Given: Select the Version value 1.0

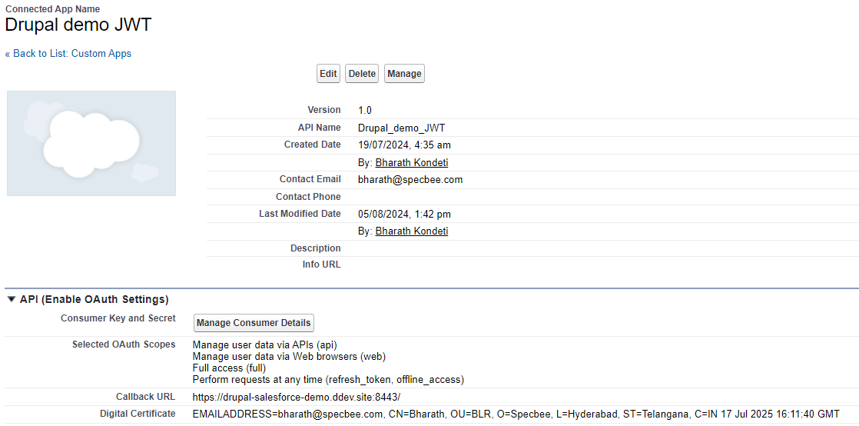Looking at the screenshot, I should pyautogui.click(x=365, y=110).
